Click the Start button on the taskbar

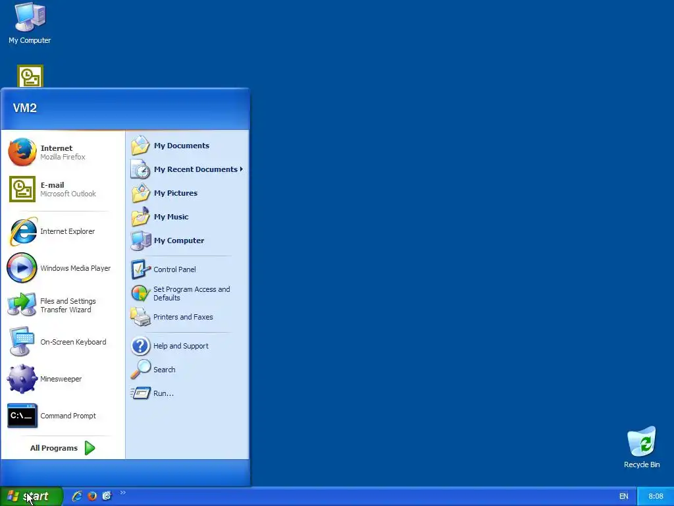[x=31, y=496]
